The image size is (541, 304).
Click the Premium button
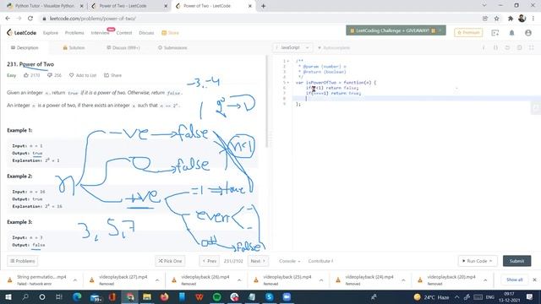468,32
